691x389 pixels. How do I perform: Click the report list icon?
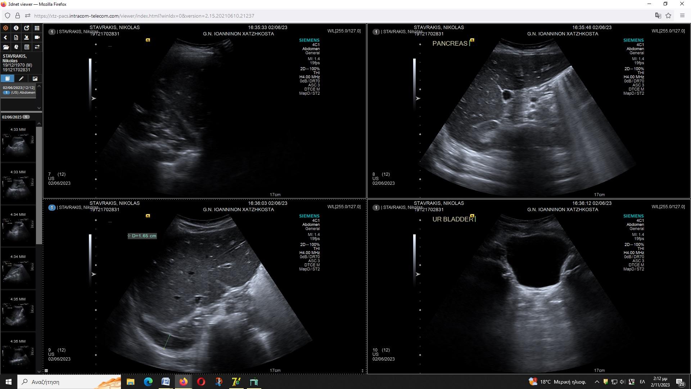[26, 47]
